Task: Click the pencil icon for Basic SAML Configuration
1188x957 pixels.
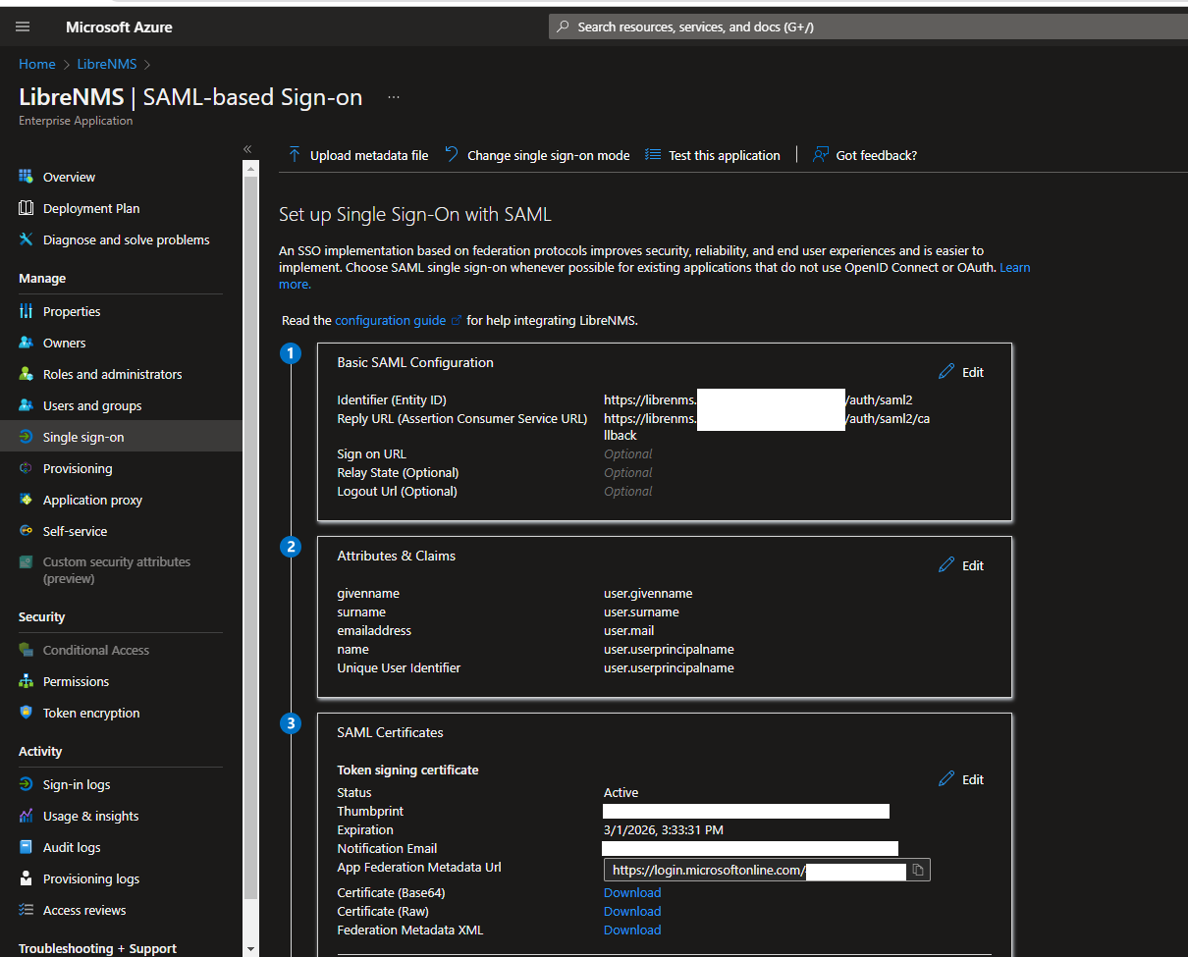Action: 946,372
